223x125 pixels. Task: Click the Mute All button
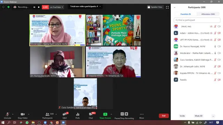[199, 116]
